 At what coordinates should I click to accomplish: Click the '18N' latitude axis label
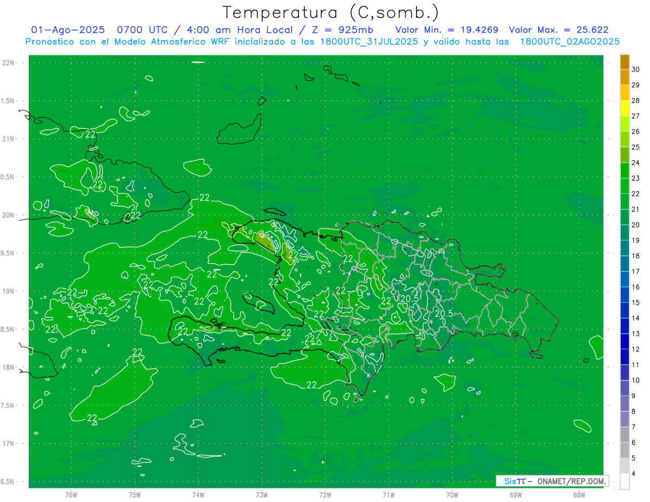tap(8, 367)
